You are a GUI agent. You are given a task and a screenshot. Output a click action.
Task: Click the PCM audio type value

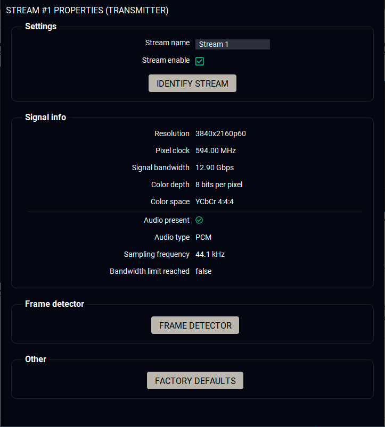[x=203, y=237]
